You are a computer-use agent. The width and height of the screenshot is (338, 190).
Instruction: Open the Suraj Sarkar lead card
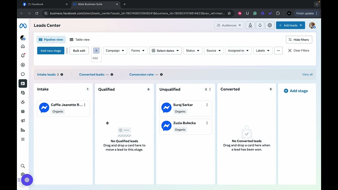coord(186,108)
